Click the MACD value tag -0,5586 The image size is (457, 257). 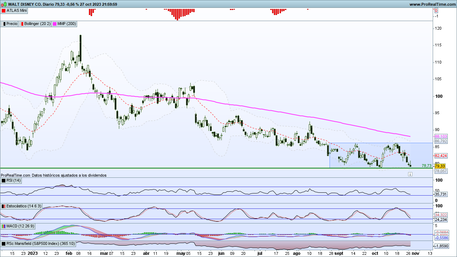(x=441, y=237)
